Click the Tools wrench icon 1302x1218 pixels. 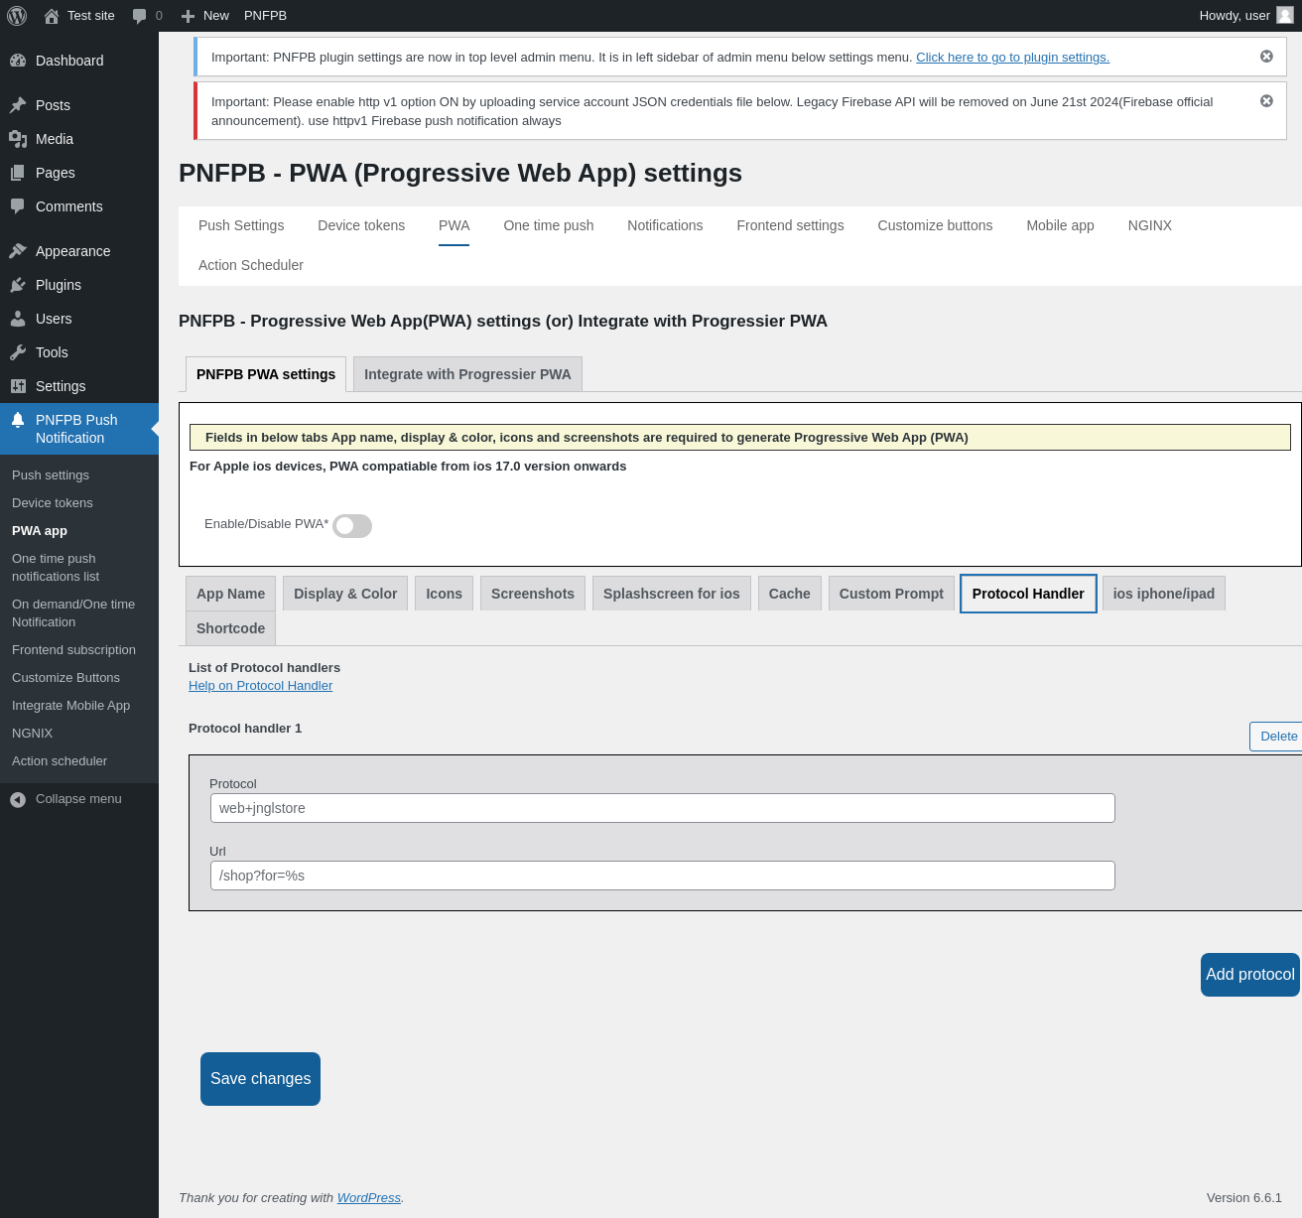coord(18,352)
